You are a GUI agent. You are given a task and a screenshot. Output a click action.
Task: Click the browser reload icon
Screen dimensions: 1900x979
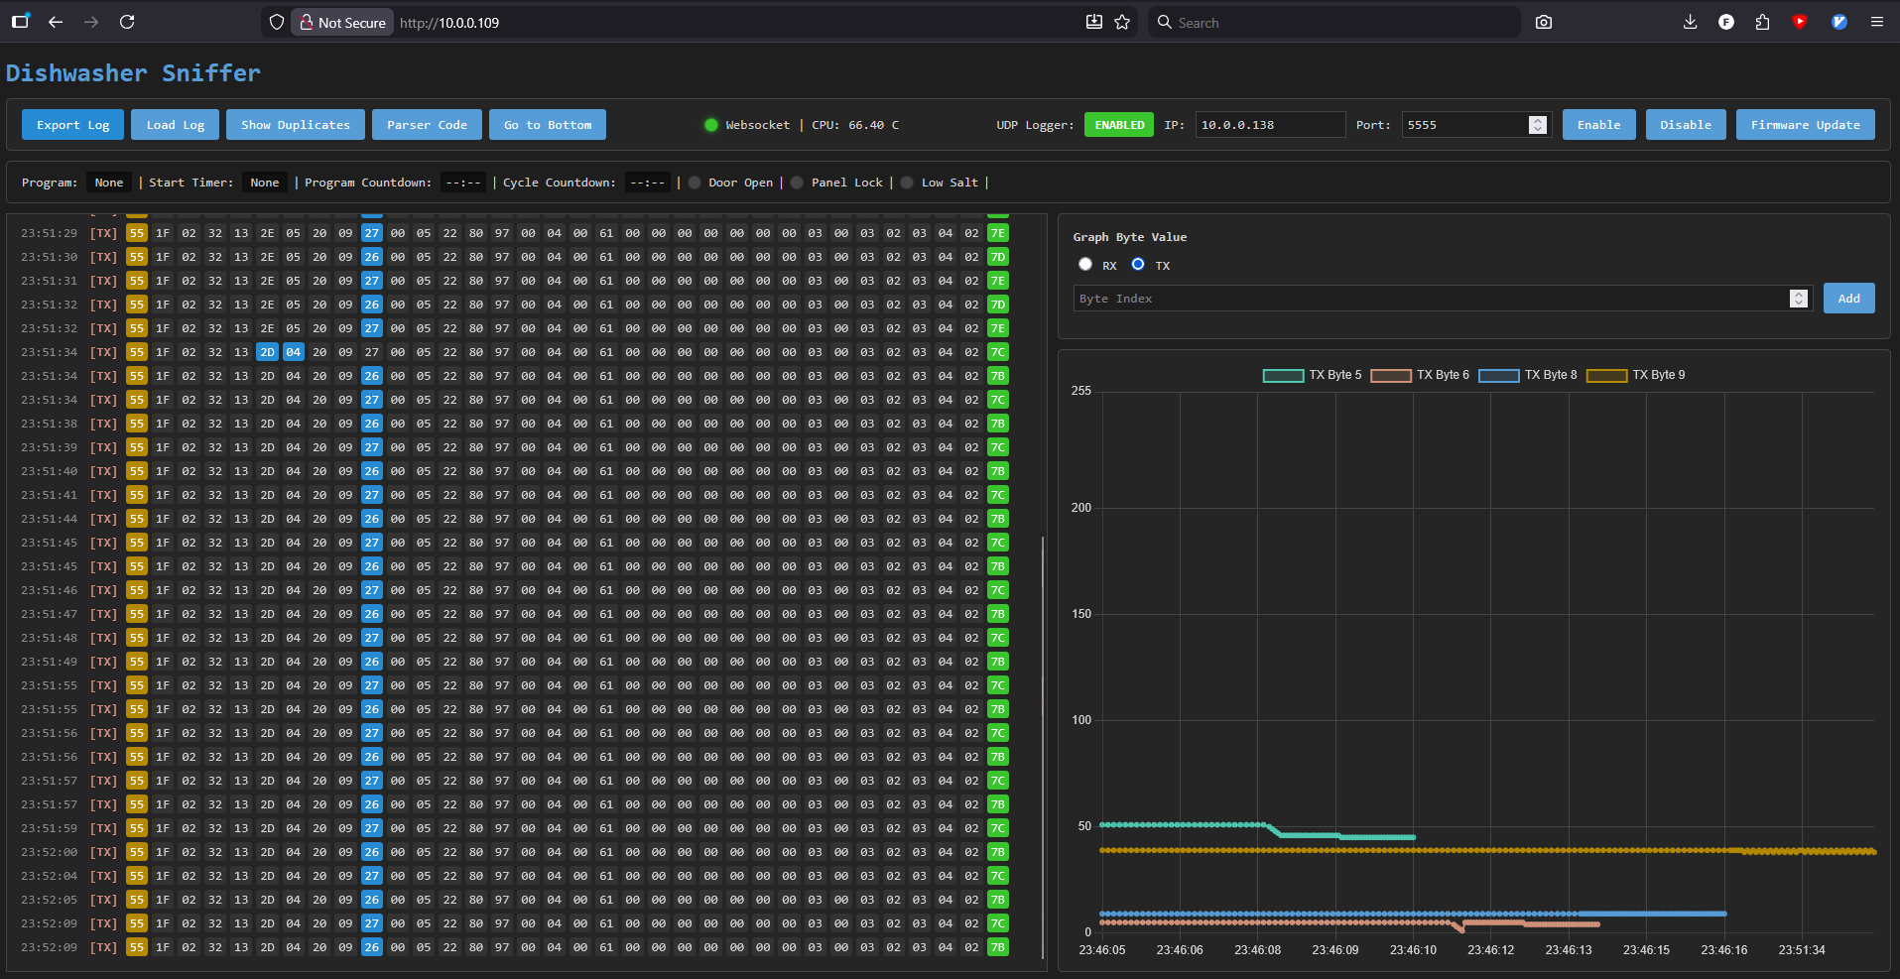pyautogui.click(x=127, y=22)
